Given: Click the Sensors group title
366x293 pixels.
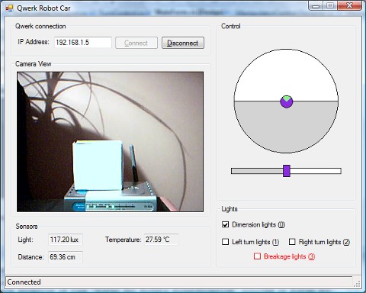Looking at the screenshot, I should point(27,227).
